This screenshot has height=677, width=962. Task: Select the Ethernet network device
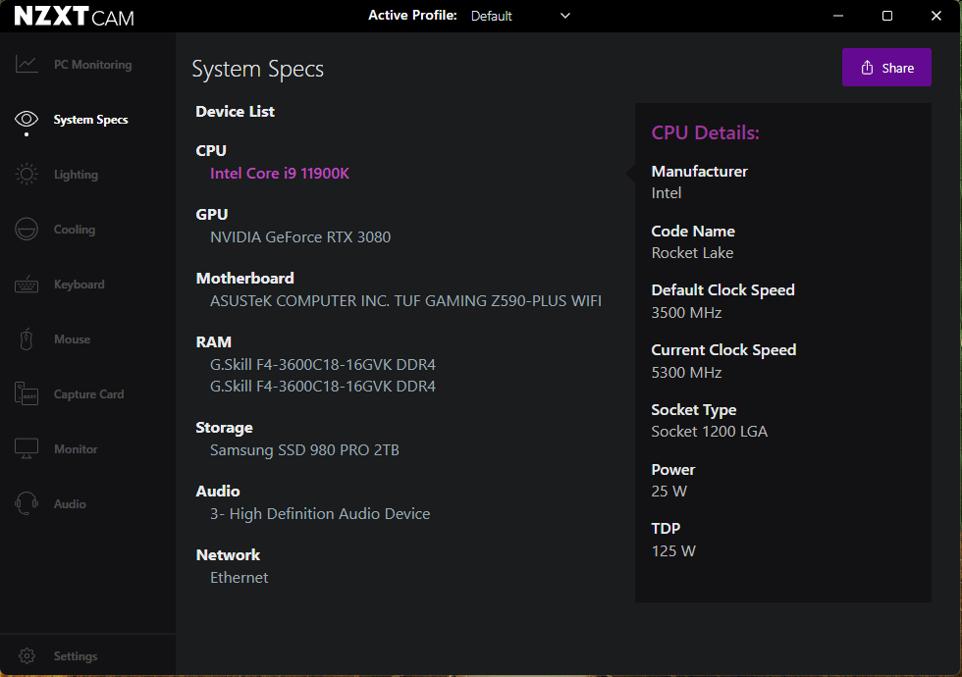(x=240, y=578)
